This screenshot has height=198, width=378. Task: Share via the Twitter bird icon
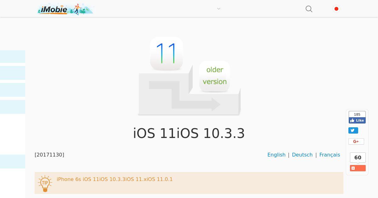click(x=353, y=130)
